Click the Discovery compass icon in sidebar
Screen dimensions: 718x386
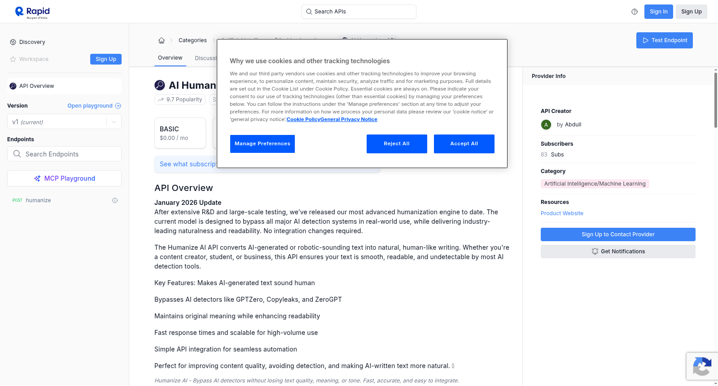pos(13,42)
